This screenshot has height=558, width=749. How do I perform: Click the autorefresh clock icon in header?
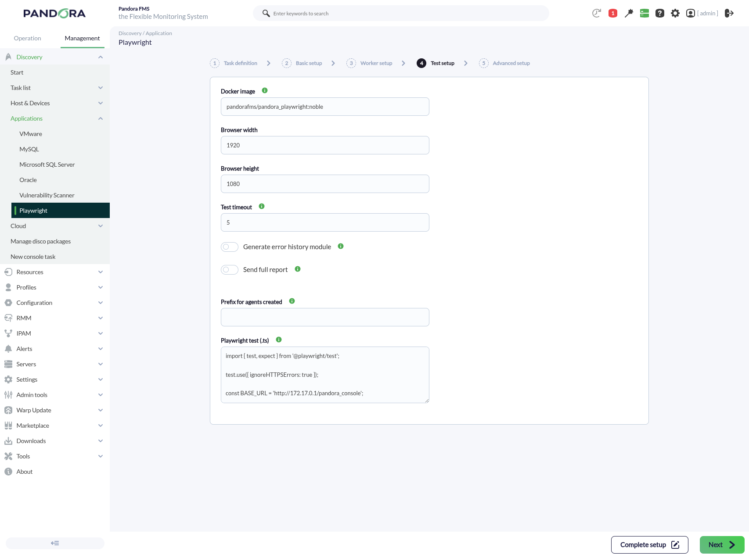point(596,13)
